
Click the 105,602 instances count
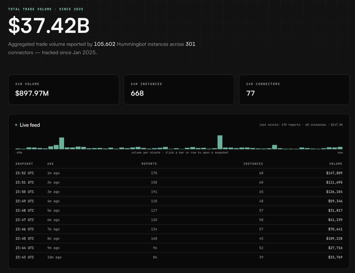pyautogui.click(x=105, y=44)
